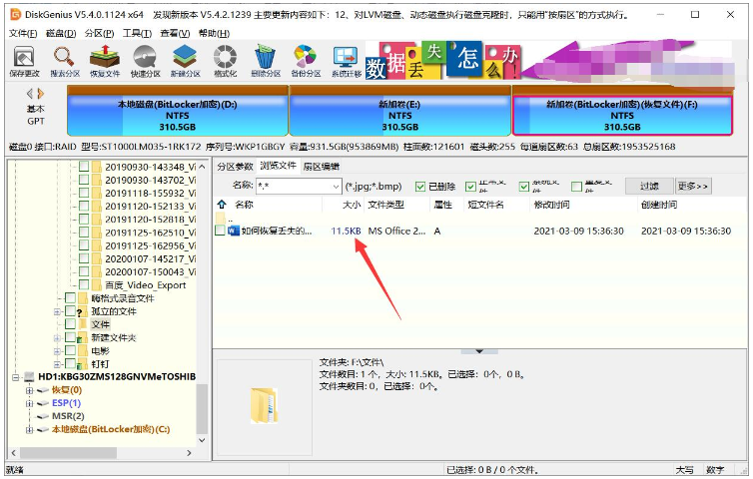This screenshot has height=479, width=753.
Task: Open the 分区(P) menu
Action: point(100,33)
